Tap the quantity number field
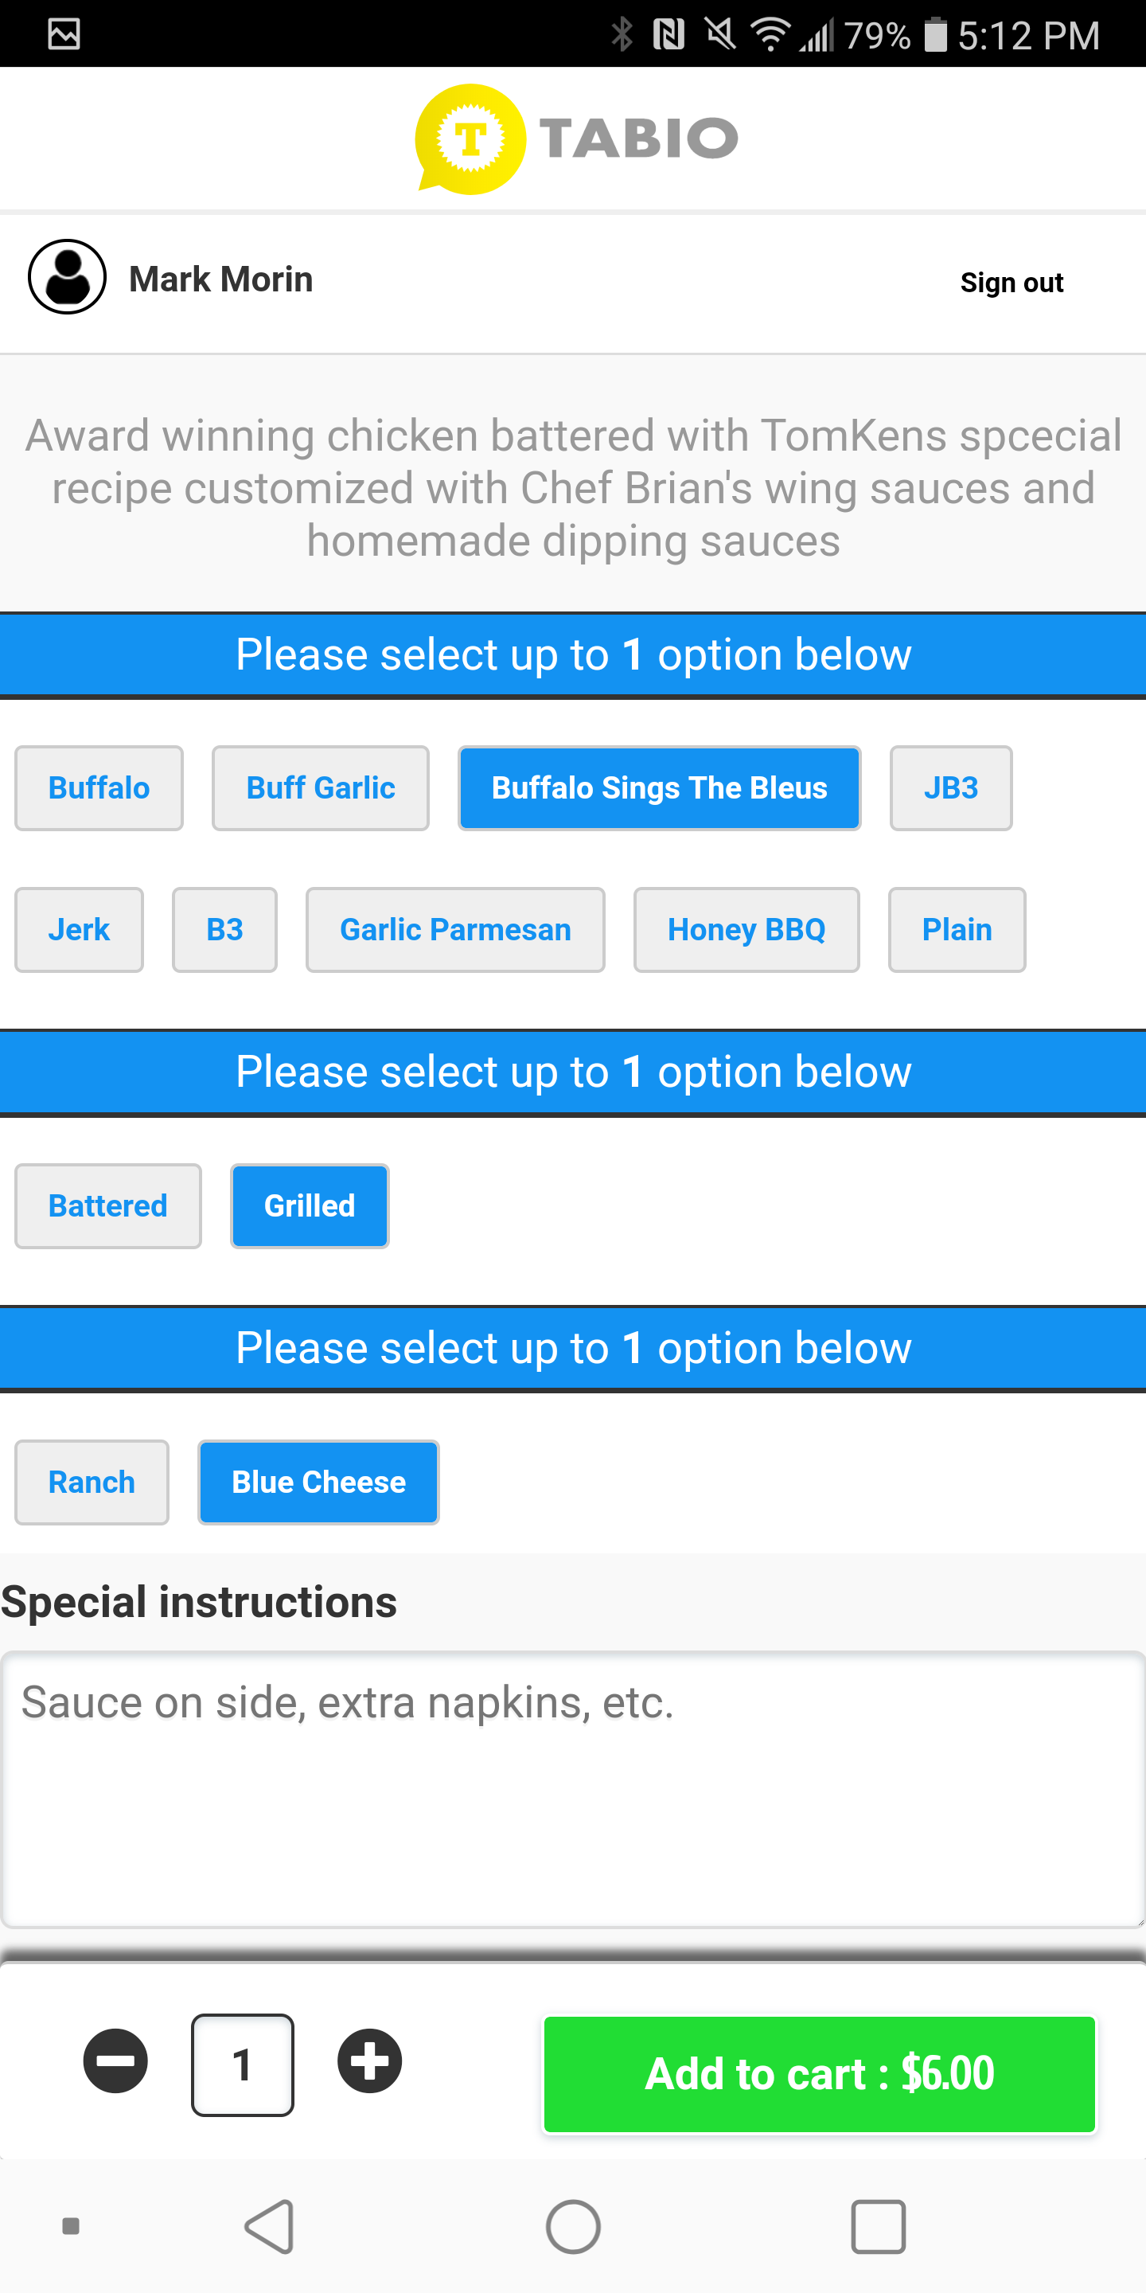Screen dimensions: 1146x2293 (x=242, y=2064)
